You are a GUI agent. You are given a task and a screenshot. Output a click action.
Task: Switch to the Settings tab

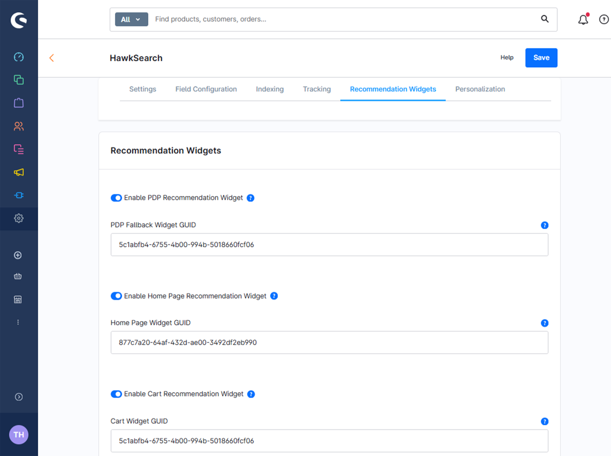[x=143, y=89]
